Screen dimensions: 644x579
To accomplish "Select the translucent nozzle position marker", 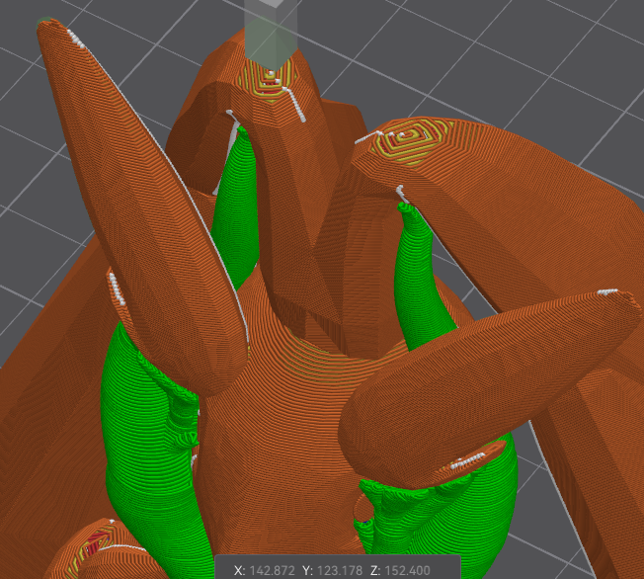I will (x=271, y=34).
